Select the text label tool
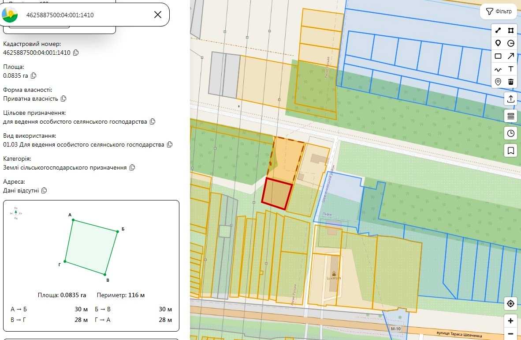Viewport: 521px width, 340px height. tap(511, 69)
